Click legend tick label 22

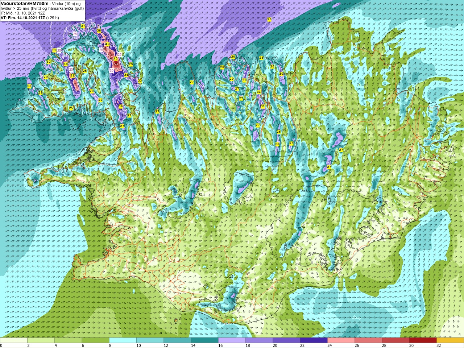click(302, 345)
